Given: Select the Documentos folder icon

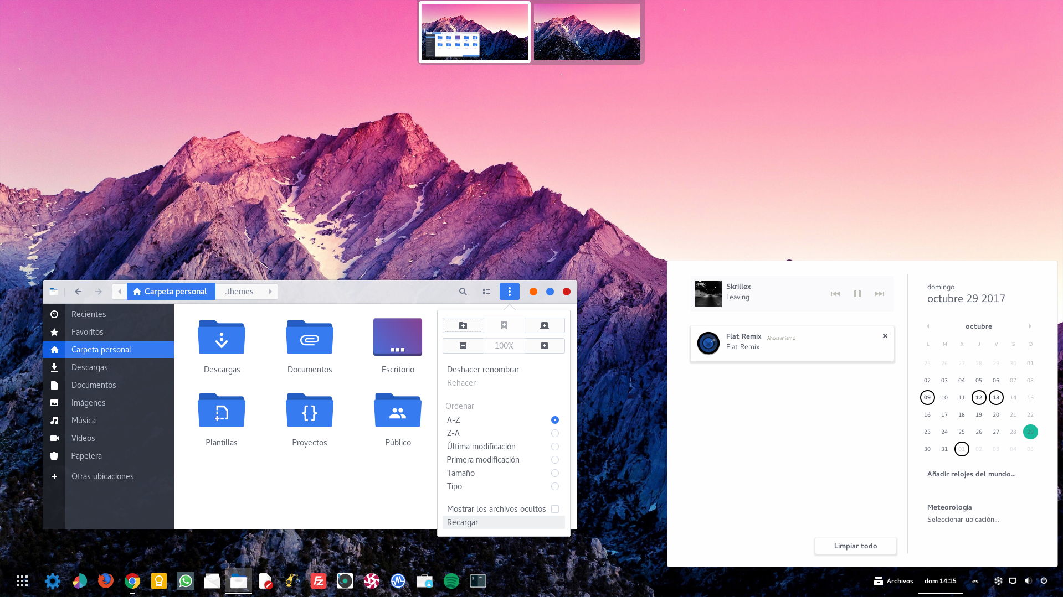Looking at the screenshot, I should click(310, 336).
